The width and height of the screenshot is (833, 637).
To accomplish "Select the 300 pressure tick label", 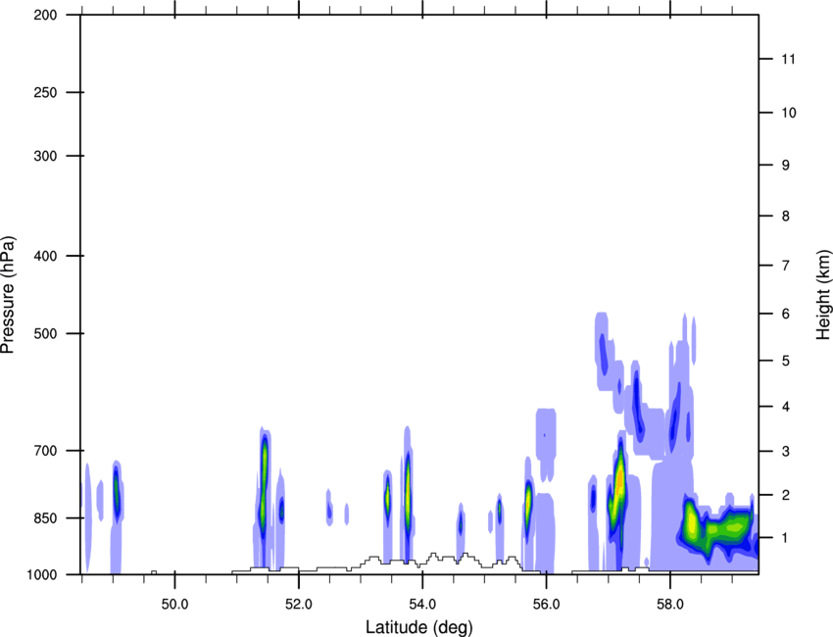I will tap(45, 156).
